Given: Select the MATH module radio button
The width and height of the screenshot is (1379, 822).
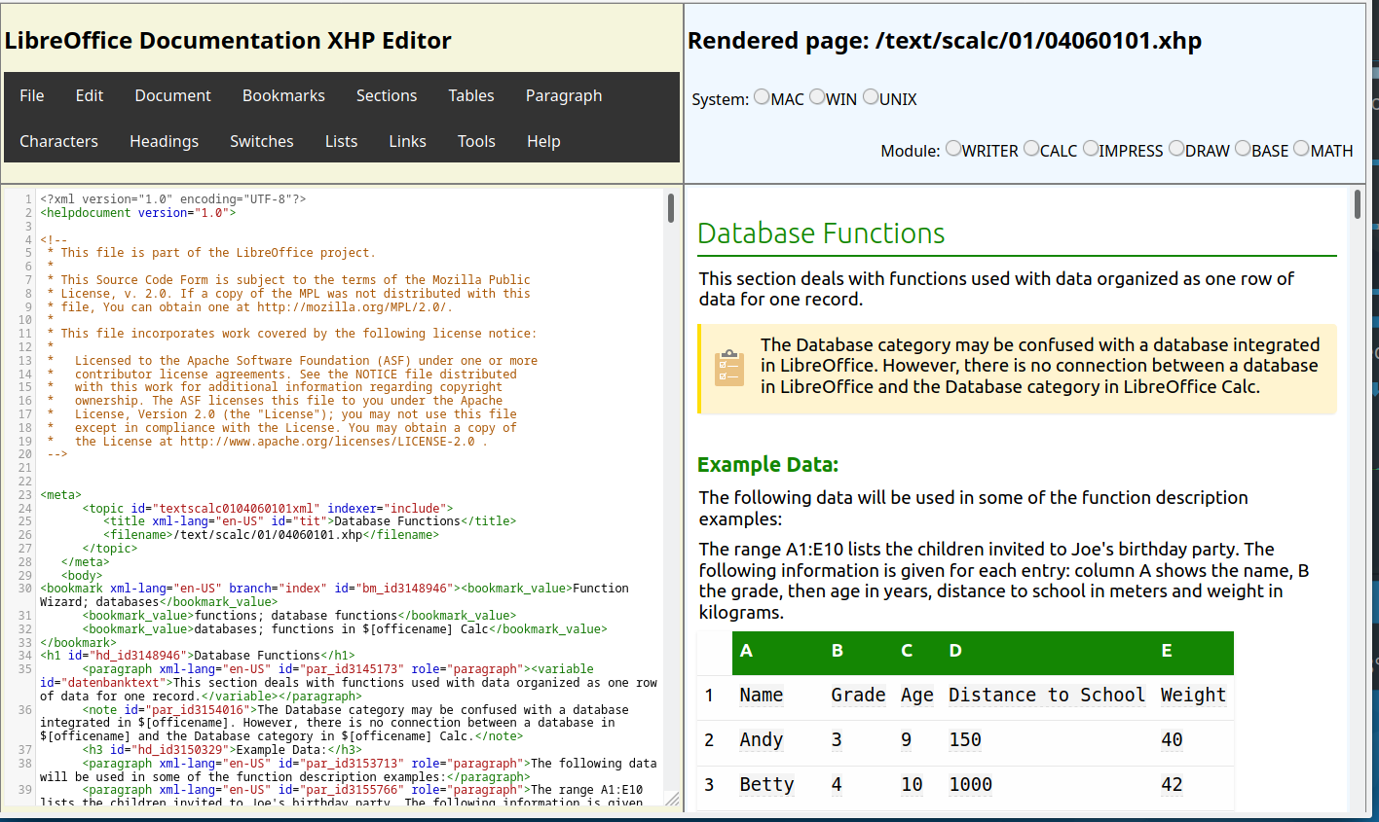Looking at the screenshot, I should click(1301, 149).
